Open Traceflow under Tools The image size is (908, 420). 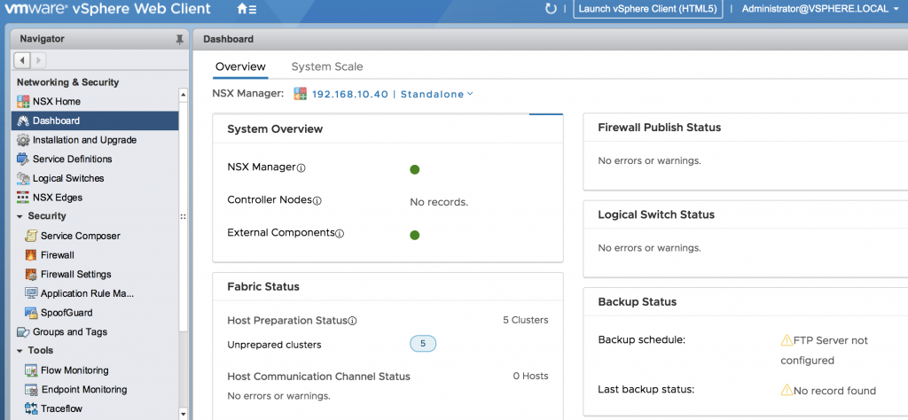tap(61, 408)
